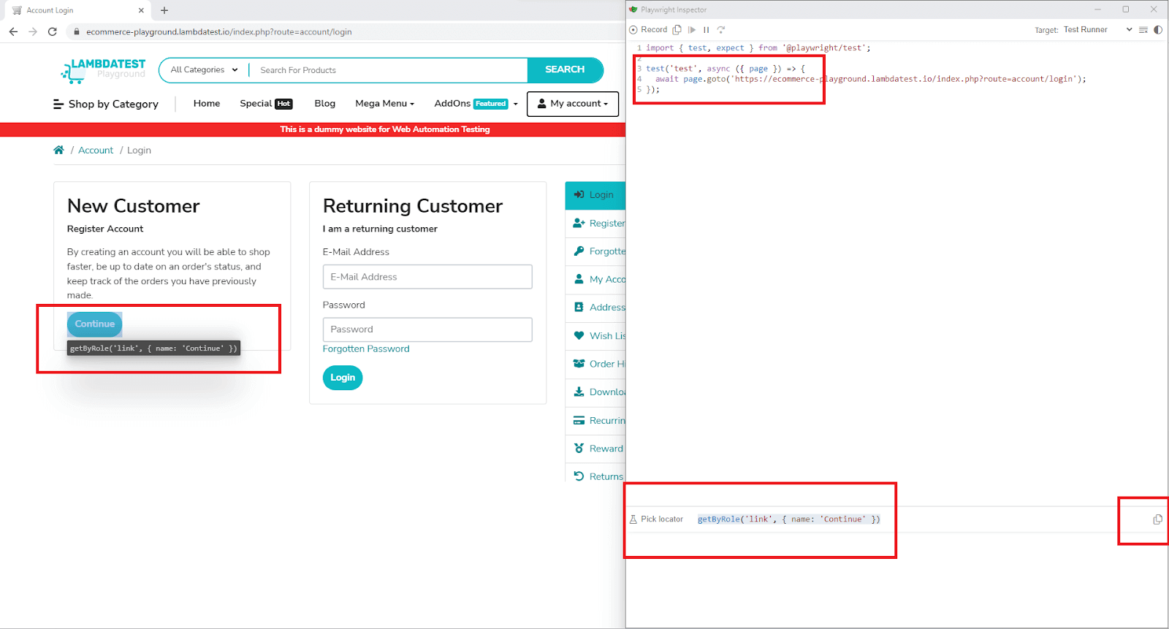Image resolution: width=1169 pixels, height=629 pixels.
Task: Activate the Pick locator tool
Action: 656,519
